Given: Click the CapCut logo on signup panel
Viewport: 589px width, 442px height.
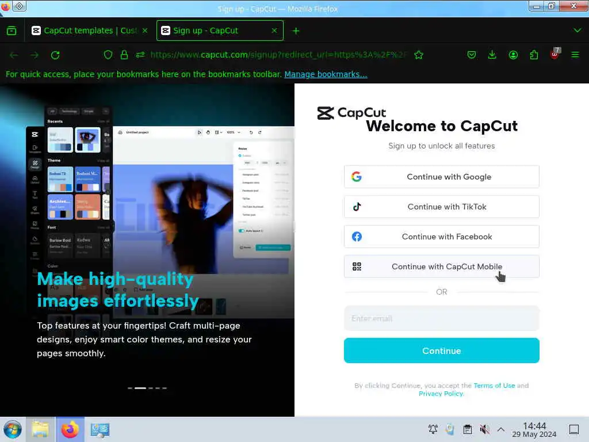Looking at the screenshot, I should click(x=351, y=113).
